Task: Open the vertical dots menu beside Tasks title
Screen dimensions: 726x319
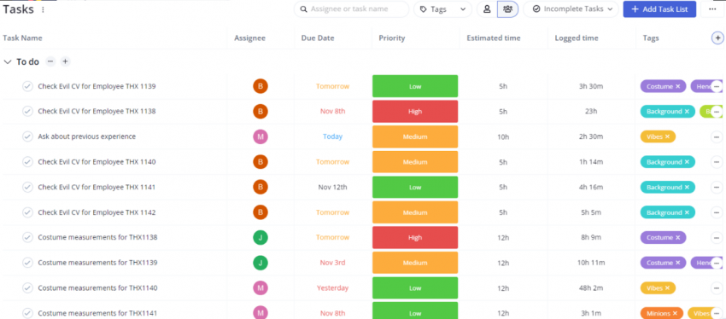Action: 43,9
